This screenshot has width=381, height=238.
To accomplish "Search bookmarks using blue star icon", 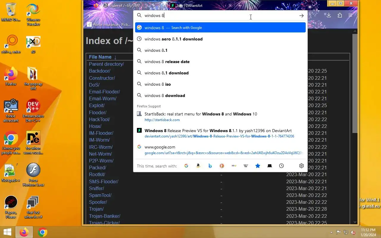I will click(x=258, y=166).
